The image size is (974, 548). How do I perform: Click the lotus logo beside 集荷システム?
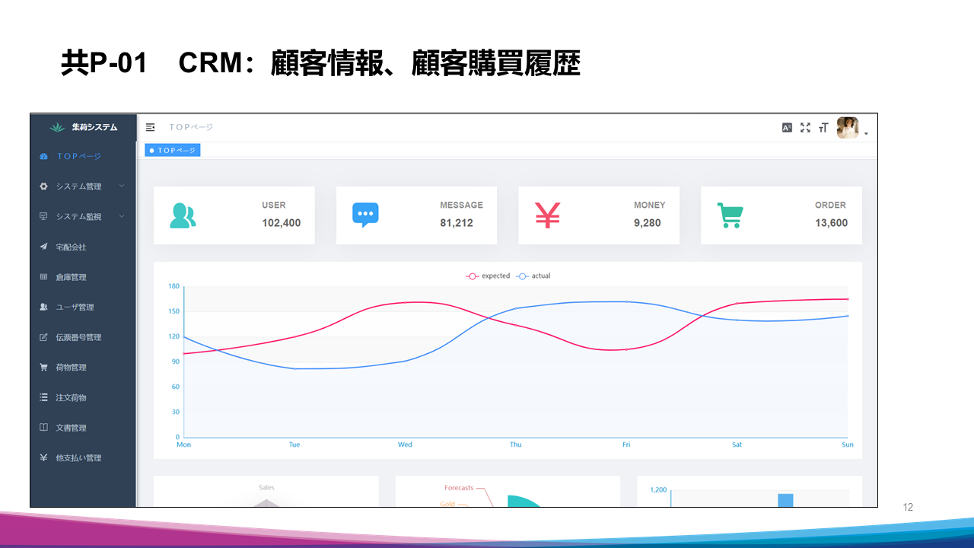(x=57, y=127)
